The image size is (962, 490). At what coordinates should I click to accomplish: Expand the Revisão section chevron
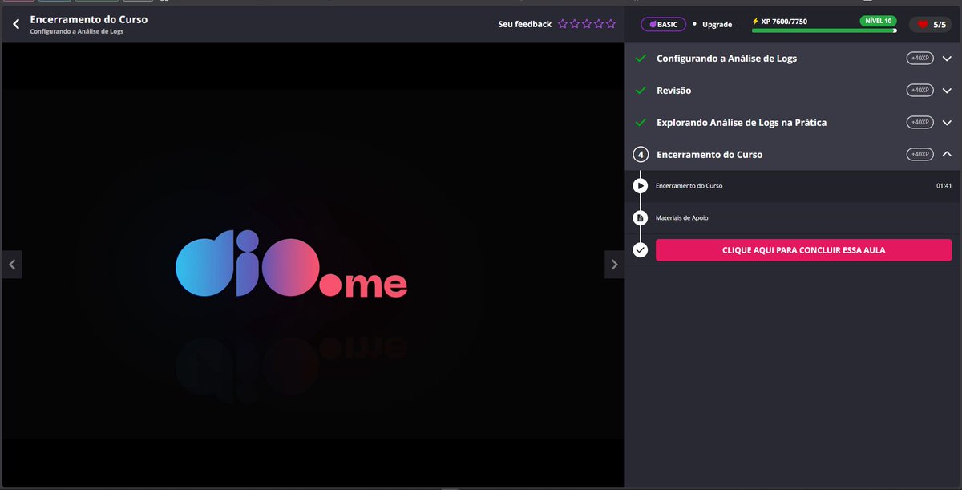point(947,91)
